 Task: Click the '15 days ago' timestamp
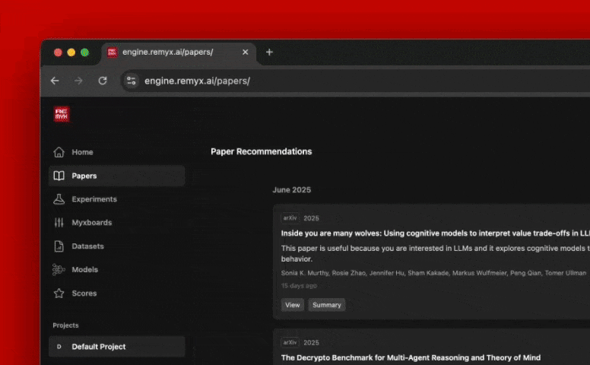[x=299, y=286]
